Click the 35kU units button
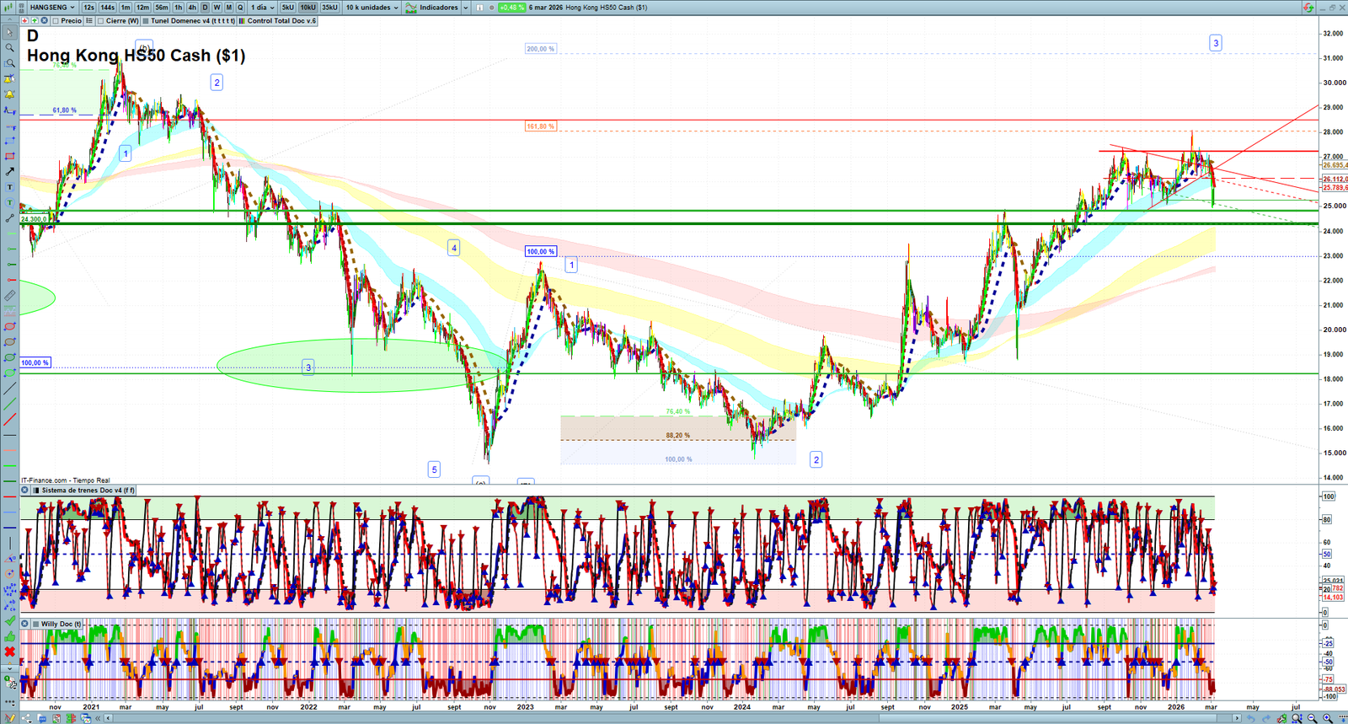This screenshot has width=1348, height=724. click(329, 8)
